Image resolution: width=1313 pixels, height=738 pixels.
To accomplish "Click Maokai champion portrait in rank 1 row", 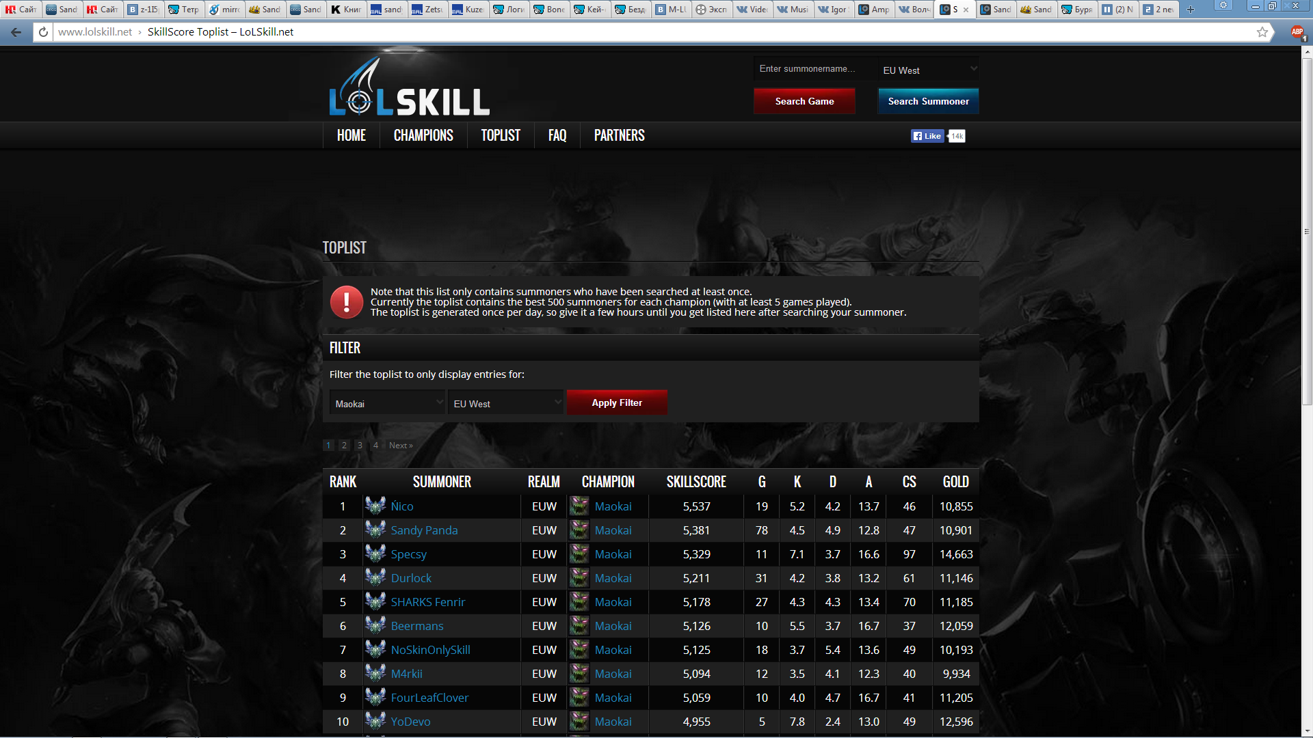I will click(x=579, y=506).
